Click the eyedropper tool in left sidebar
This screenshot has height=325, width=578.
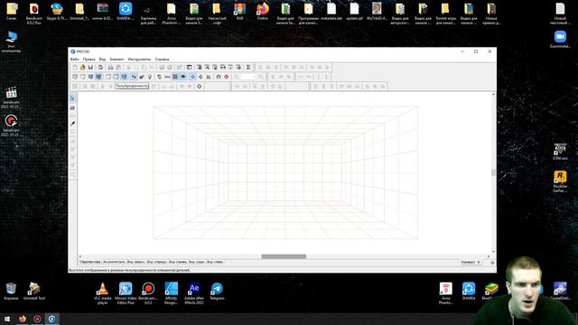[x=72, y=124]
